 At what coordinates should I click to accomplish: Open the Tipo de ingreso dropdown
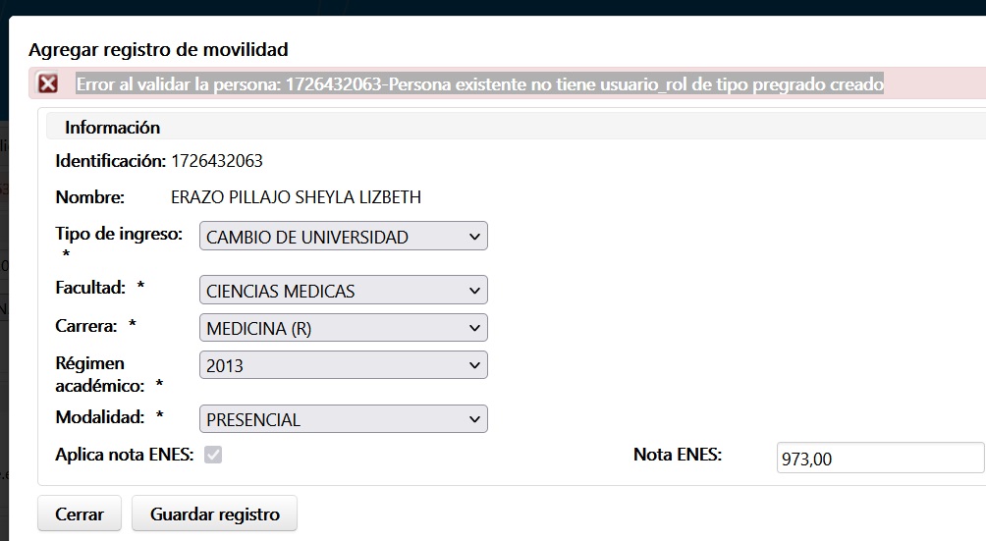pos(344,237)
